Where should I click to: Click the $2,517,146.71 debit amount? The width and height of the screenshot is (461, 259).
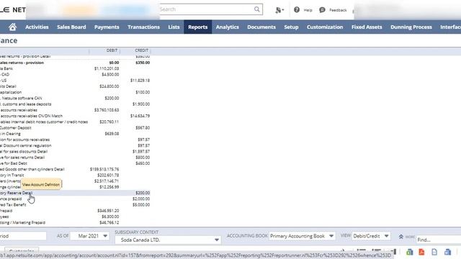107,181
